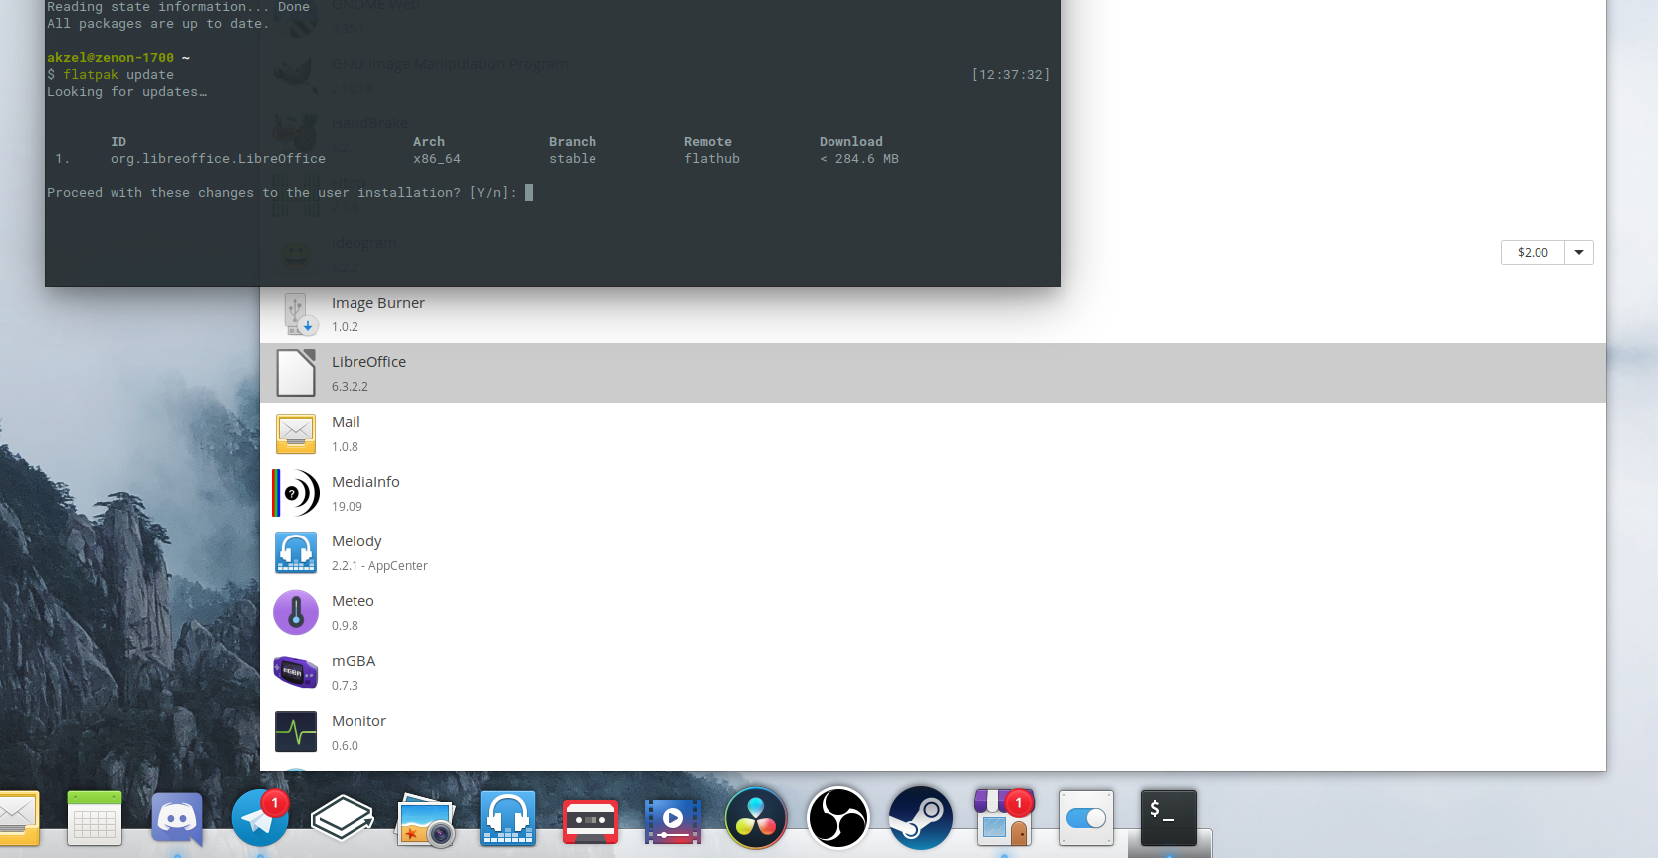Click org.libreoffice.LibreOffice in terminal
1658x858 pixels.
pos(218,159)
